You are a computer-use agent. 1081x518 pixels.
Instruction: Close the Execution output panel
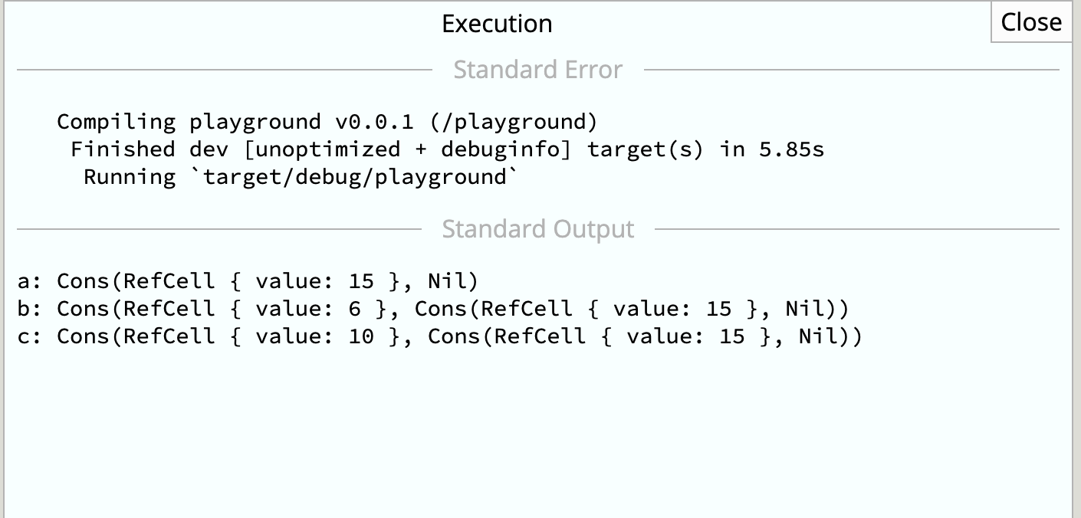(1031, 22)
